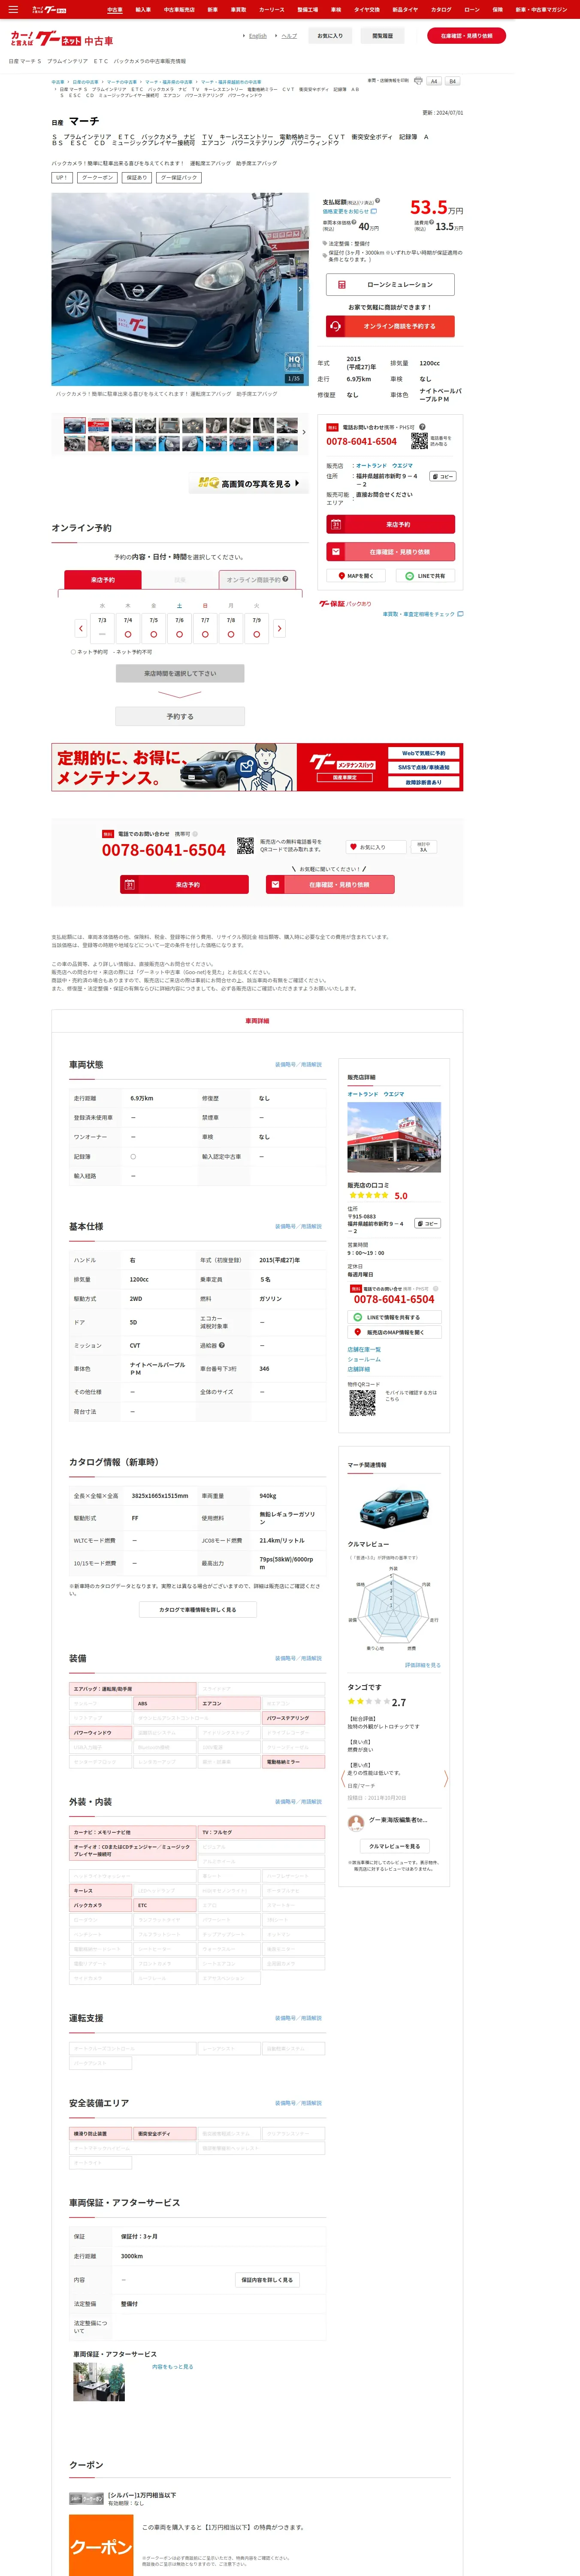
Task: Show next photo with main image arrow
Action: tap(300, 289)
